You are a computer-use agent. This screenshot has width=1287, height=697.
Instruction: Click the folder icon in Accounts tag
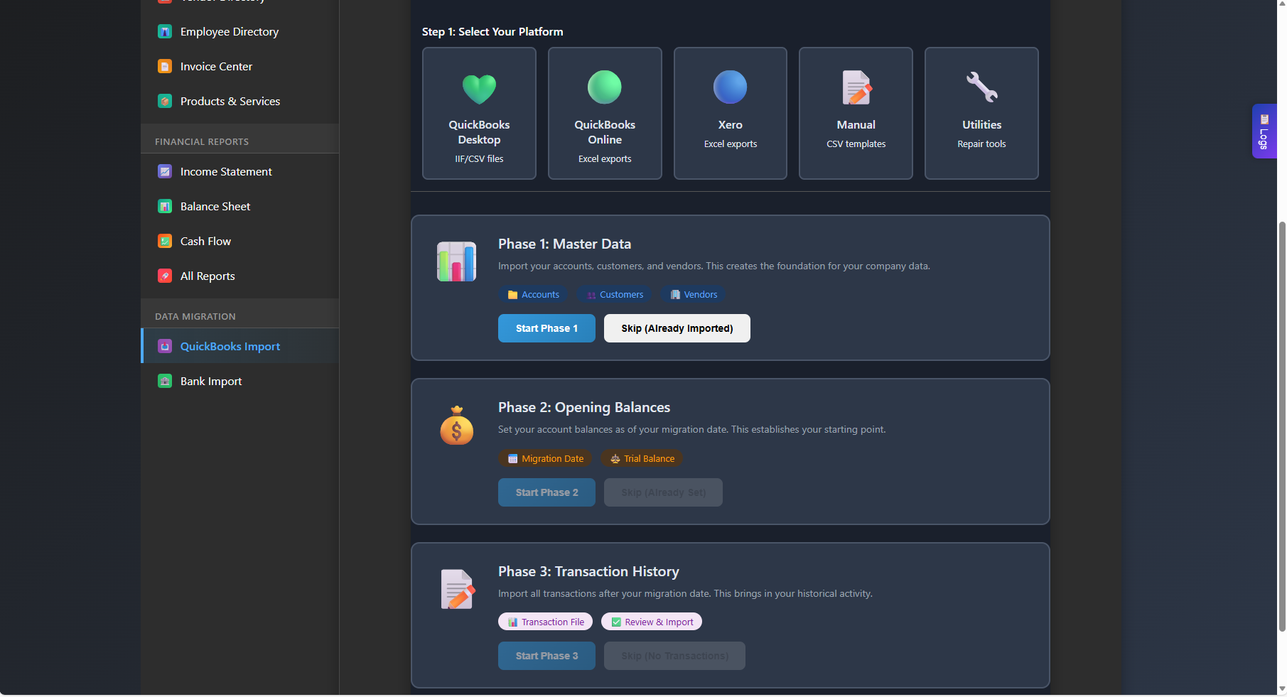pos(512,295)
